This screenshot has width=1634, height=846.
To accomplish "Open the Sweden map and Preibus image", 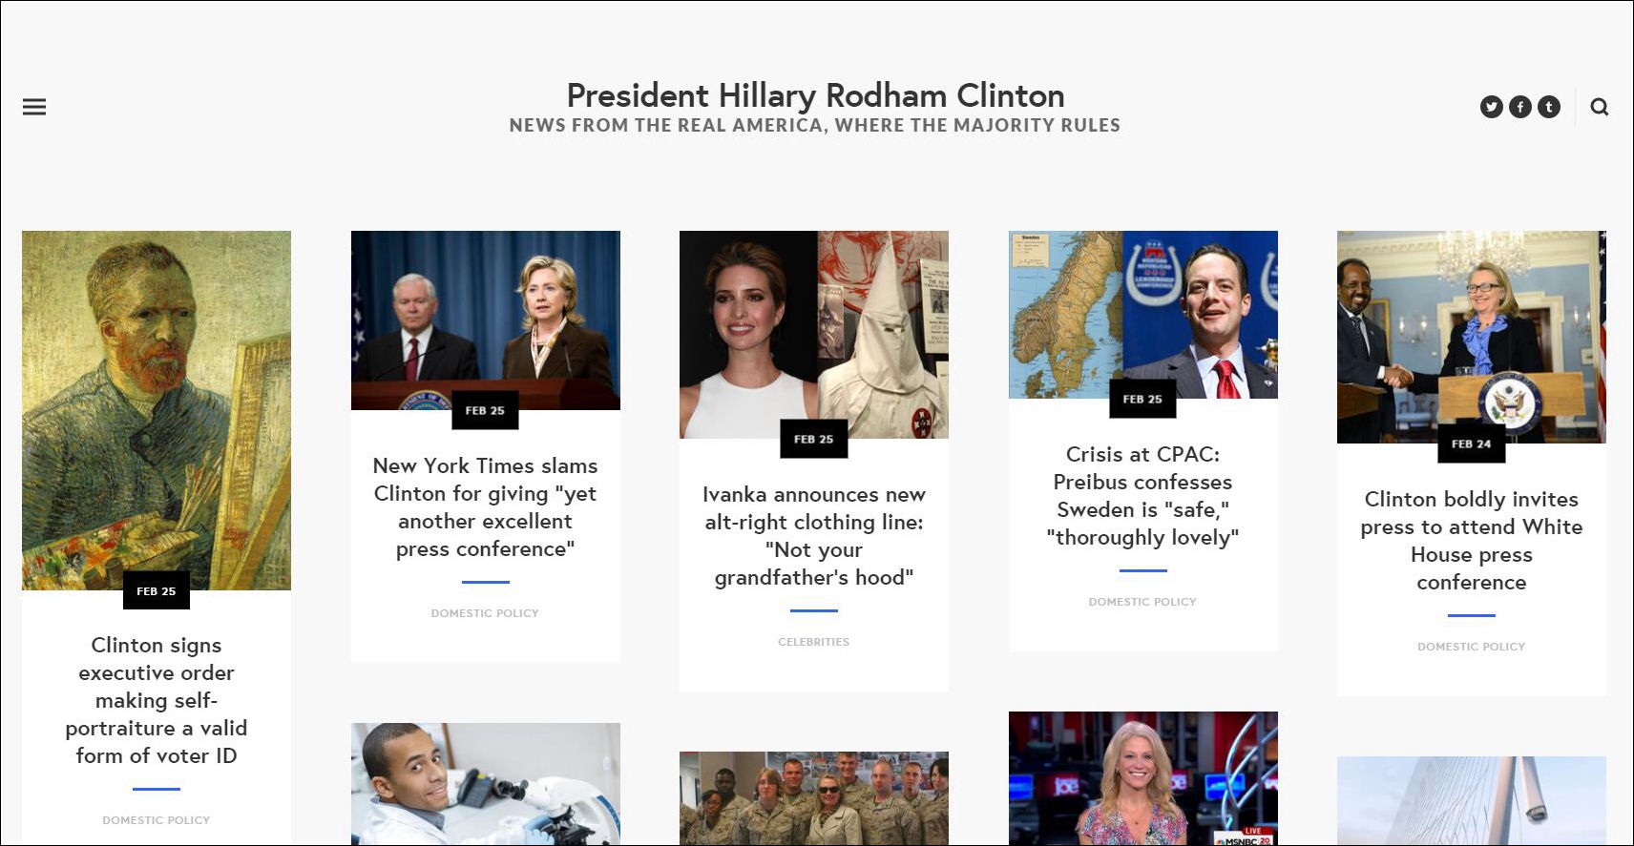I will 1143,315.
